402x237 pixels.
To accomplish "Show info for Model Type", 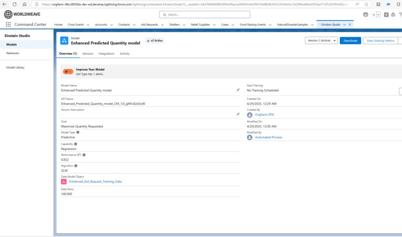I will click(x=78, y=132).
